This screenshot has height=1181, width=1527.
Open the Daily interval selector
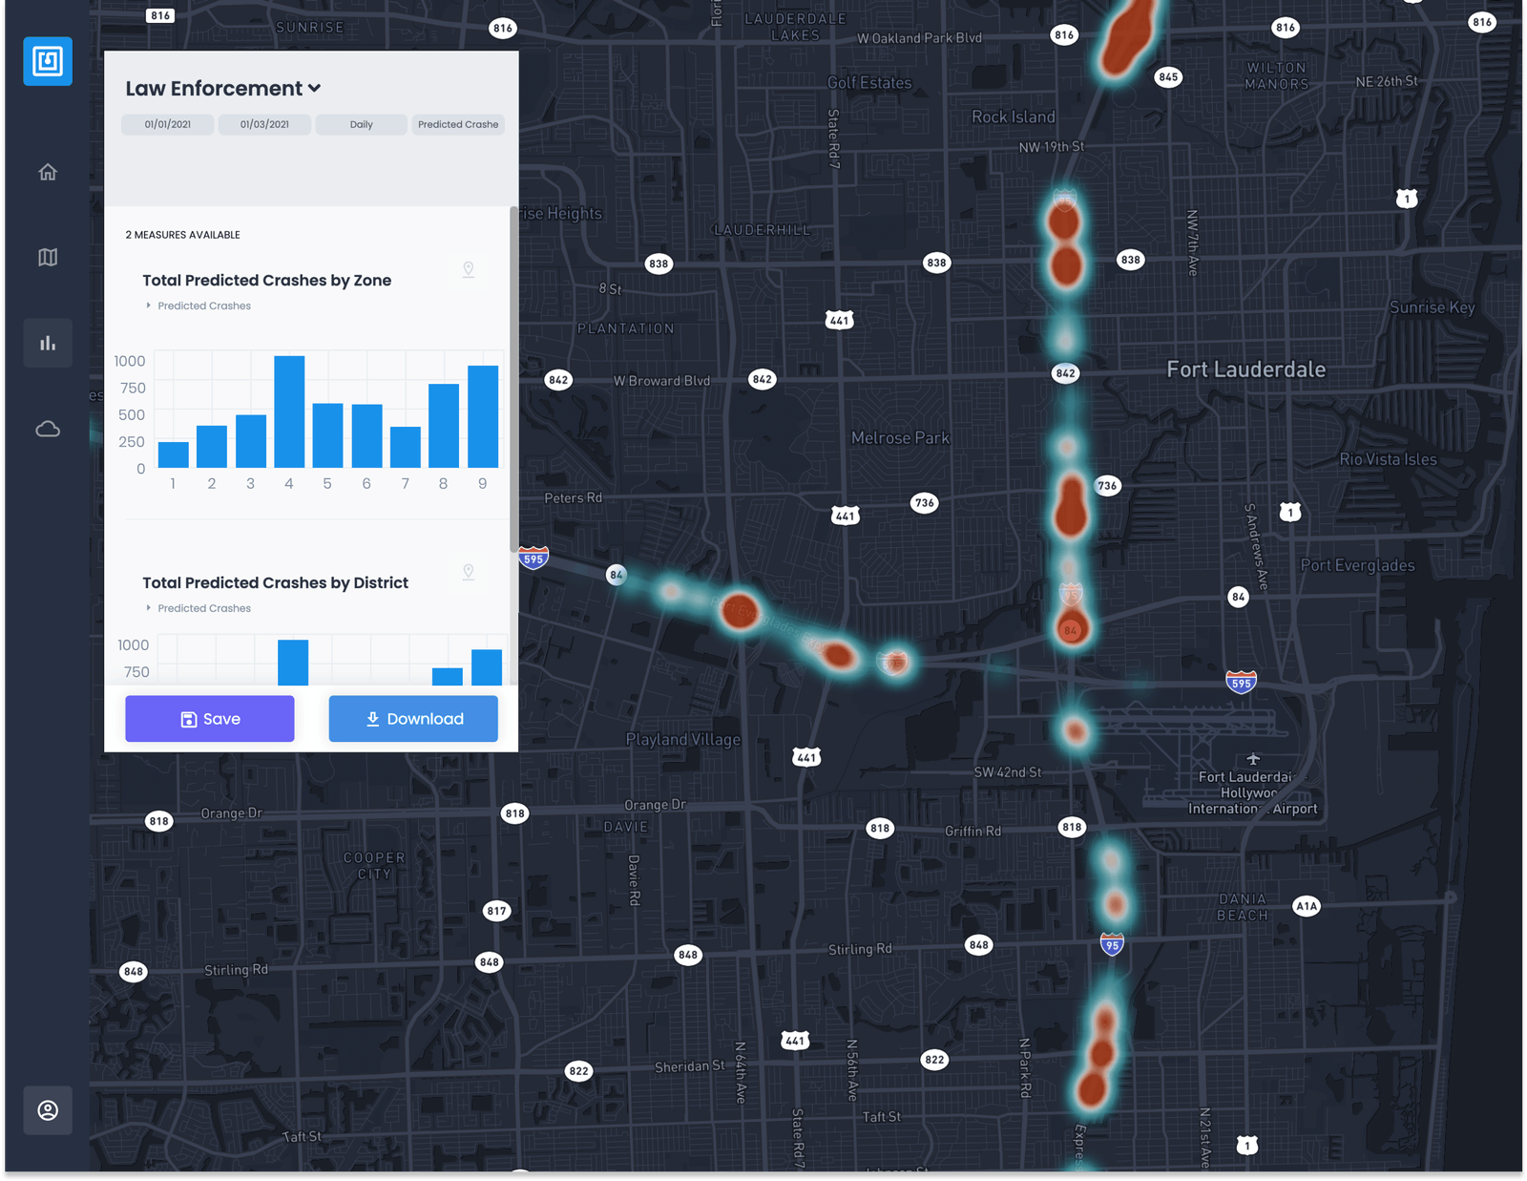pyautogui.click(x=362, y=124)
